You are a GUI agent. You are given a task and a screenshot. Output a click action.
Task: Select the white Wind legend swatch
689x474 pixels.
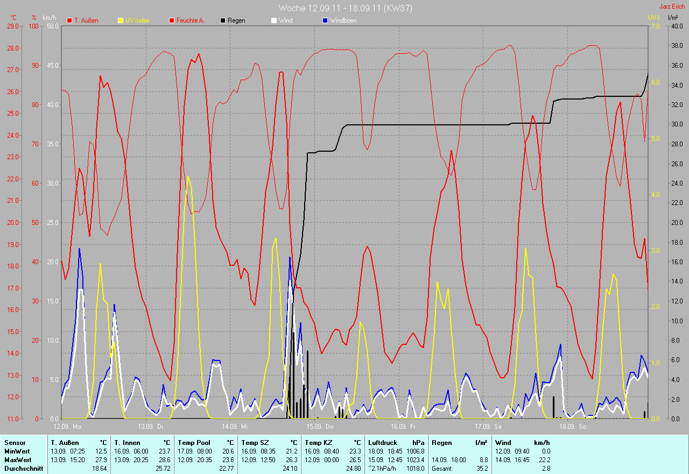tap(273, 20)
